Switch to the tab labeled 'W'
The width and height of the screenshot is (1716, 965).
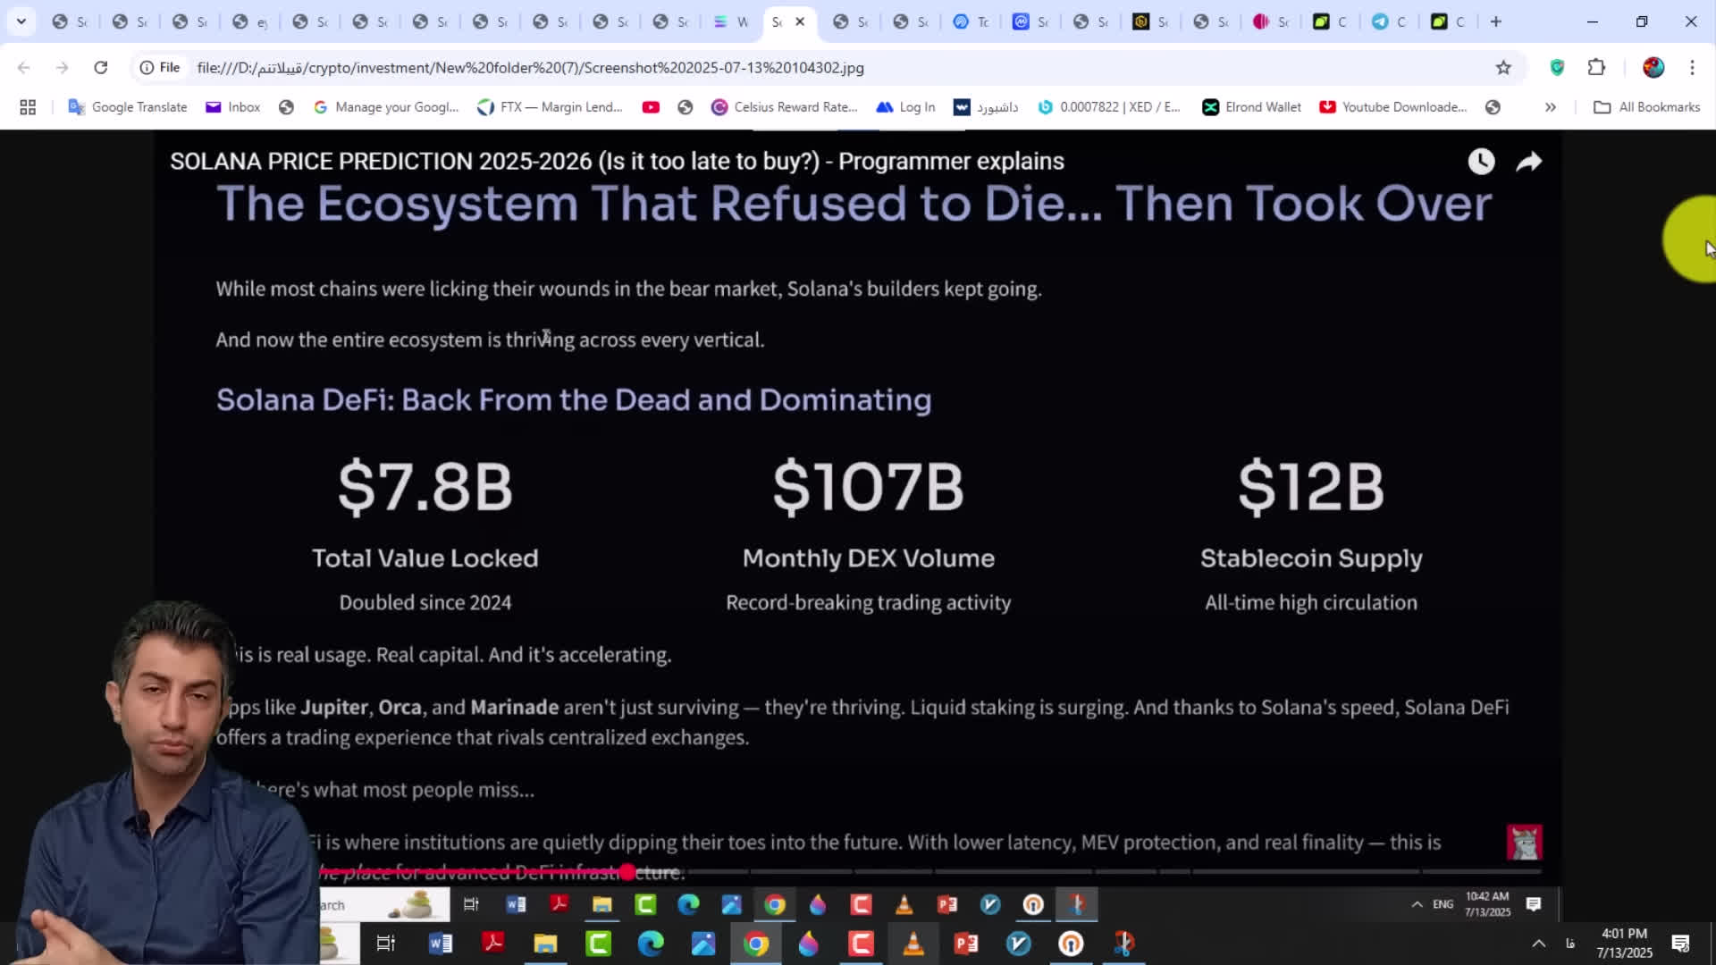coord(731,21)
